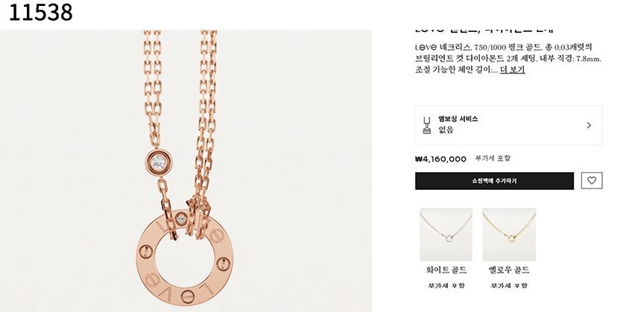Click 부가세 포함 under 화이트 골드

(x=446, y=286)
